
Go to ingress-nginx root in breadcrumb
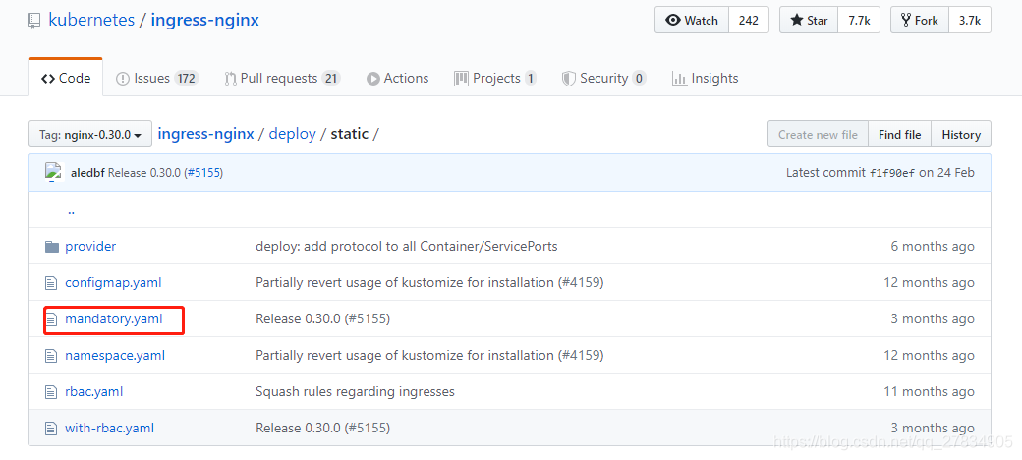(x=206, y=134)
